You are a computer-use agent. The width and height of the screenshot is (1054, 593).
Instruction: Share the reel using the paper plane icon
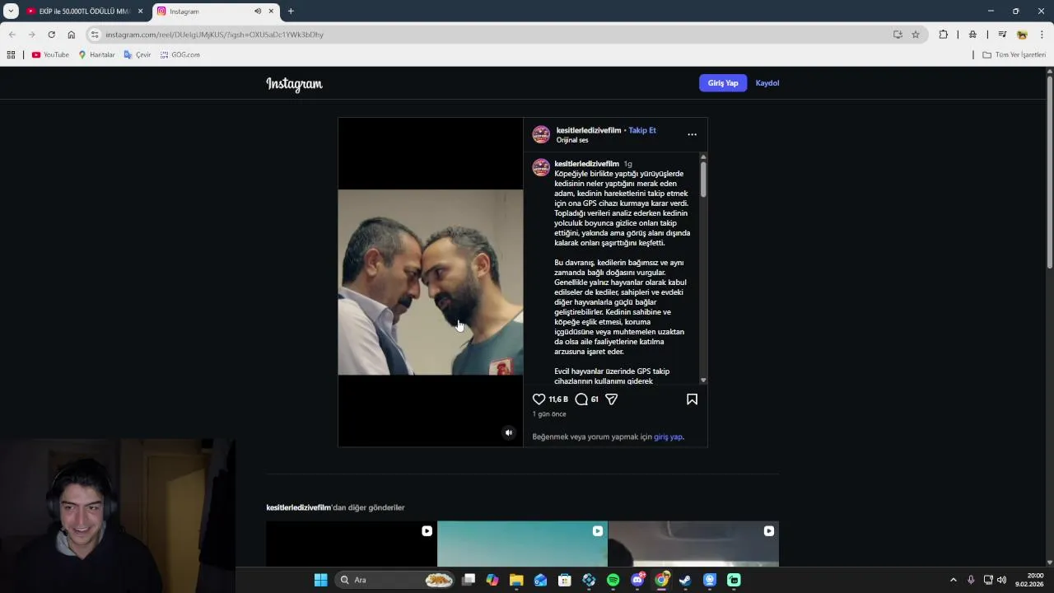[611, 399]
